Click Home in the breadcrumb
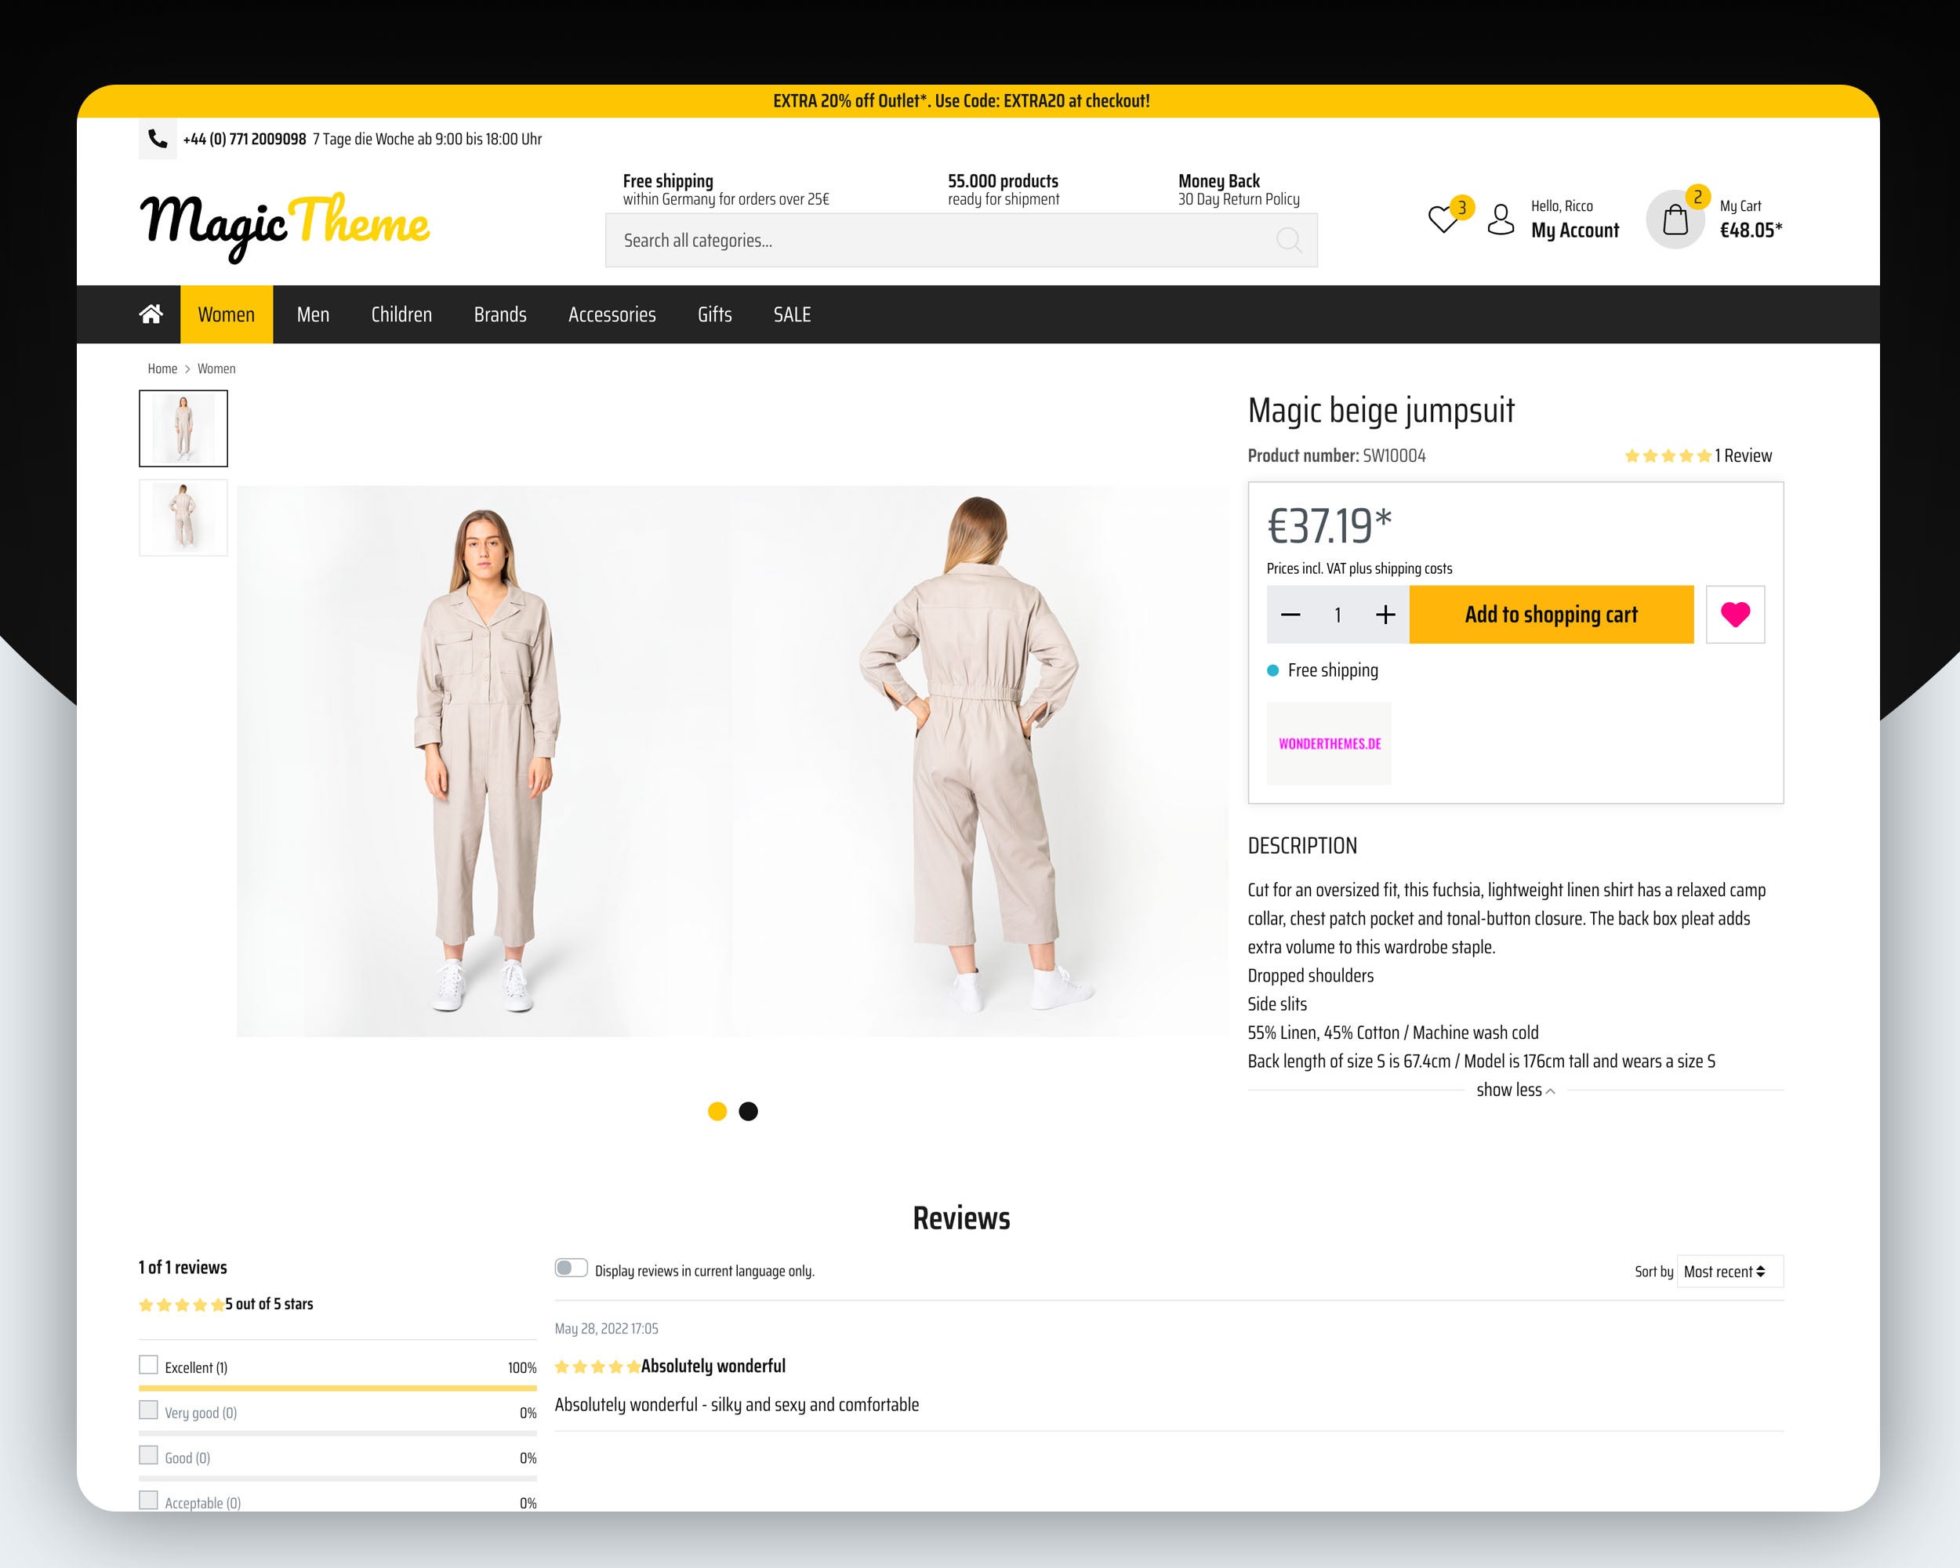 (x=163, y=368)
